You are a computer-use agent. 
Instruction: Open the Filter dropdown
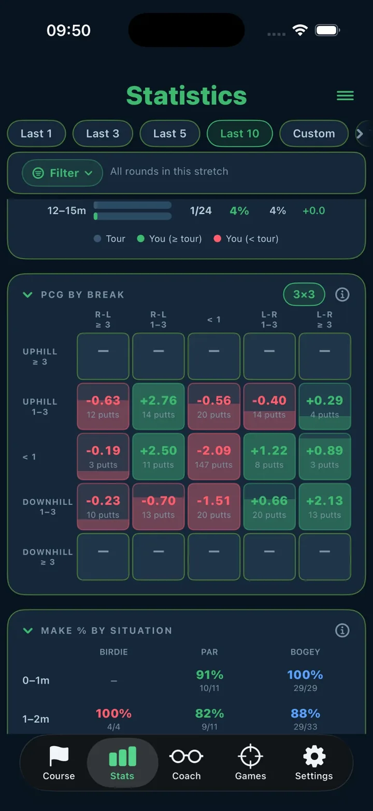coord(62,173)
